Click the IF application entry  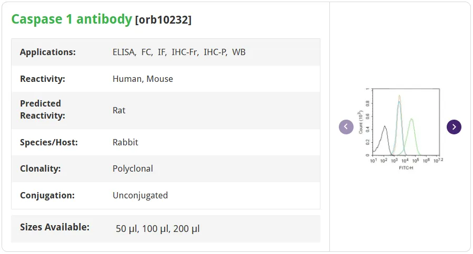pyautogui.click(x=162, y=52)
